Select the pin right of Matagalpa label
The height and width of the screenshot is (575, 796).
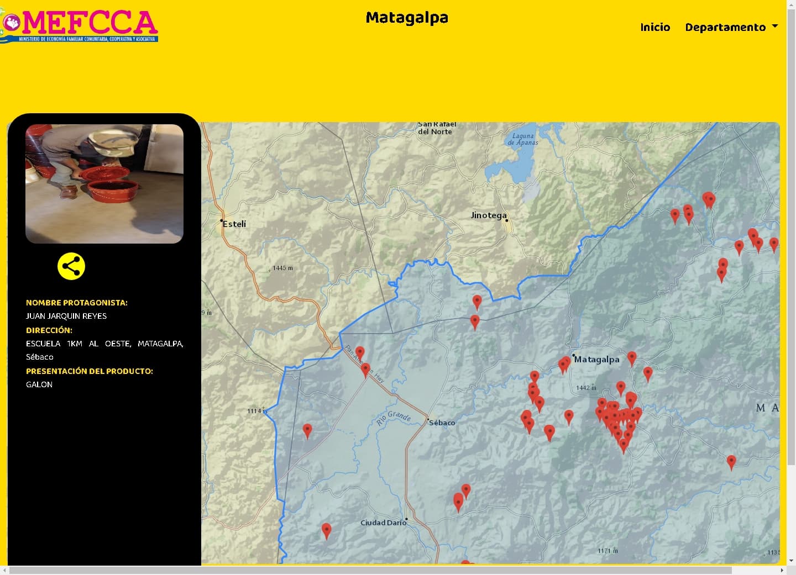coord(632,358)
